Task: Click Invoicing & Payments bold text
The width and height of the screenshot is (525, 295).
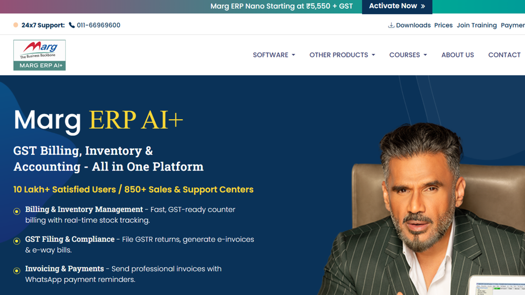Action: [x=65, y=268]
